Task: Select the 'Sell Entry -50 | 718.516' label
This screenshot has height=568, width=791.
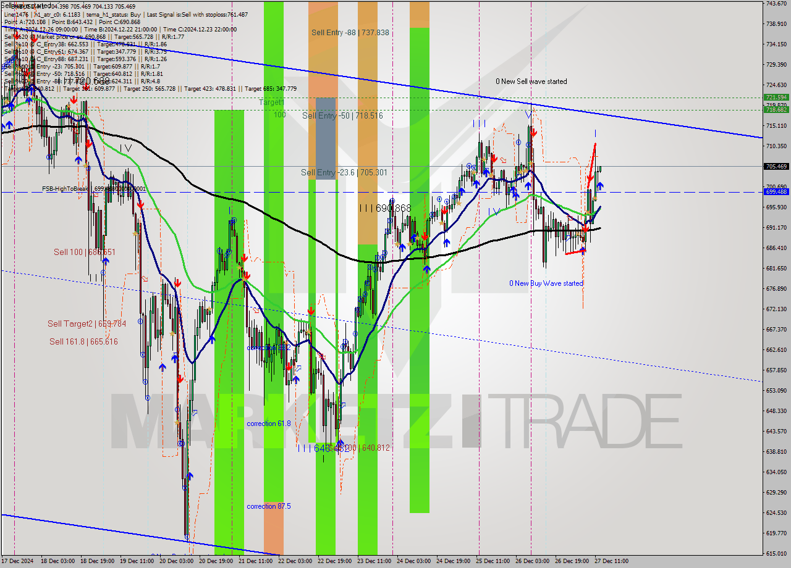Action: (x=342, y=115)
